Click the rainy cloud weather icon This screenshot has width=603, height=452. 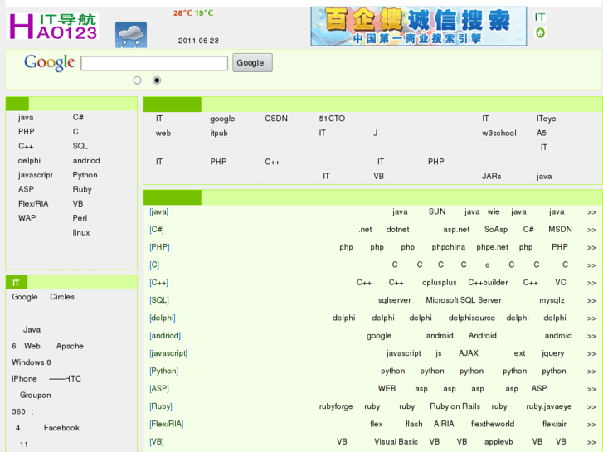click(x=131, y=35)
